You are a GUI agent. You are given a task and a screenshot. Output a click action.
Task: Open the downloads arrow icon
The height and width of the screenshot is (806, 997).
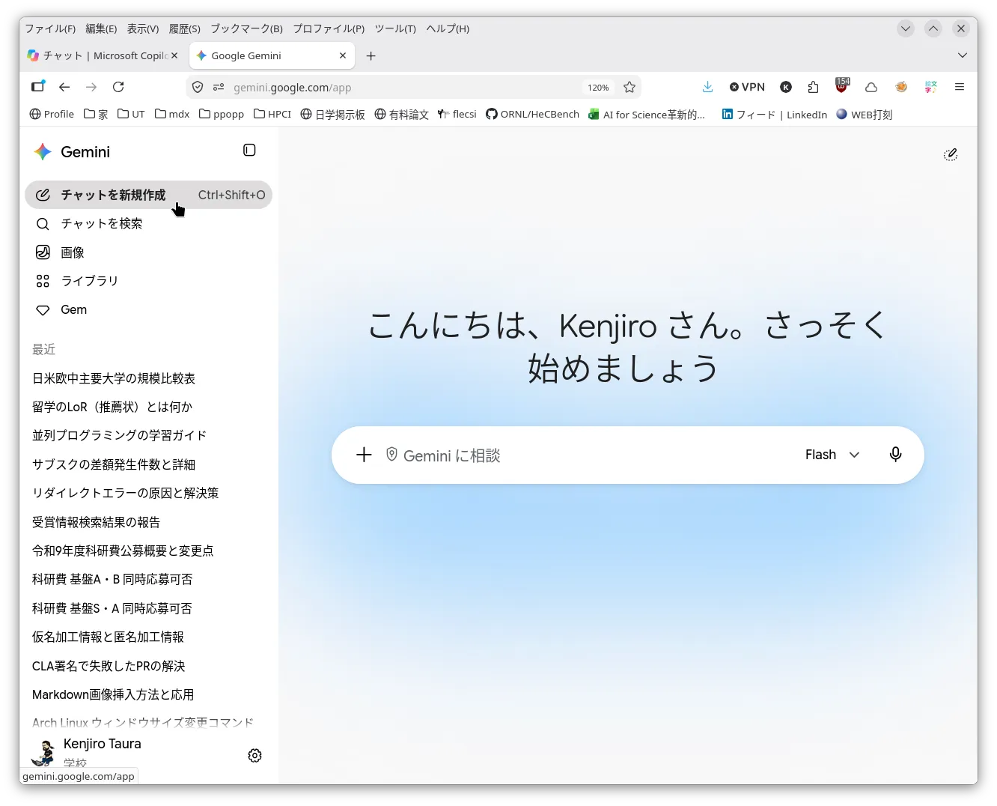pos(707,87)
